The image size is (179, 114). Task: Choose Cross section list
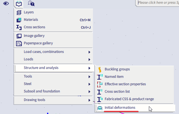134,92
